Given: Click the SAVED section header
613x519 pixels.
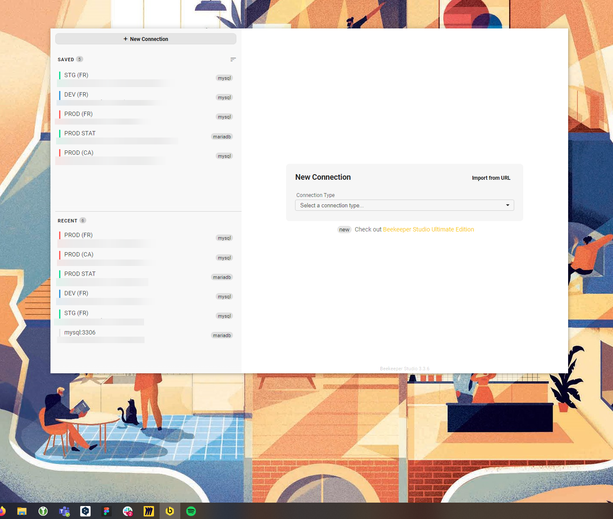Looking at the screenshot, I should (66, 59).
